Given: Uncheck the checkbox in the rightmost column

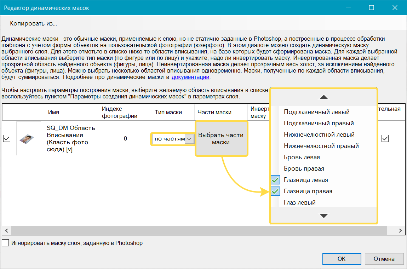Looking at the screenshot, I should pyautogui.click(x=385, y=139).
